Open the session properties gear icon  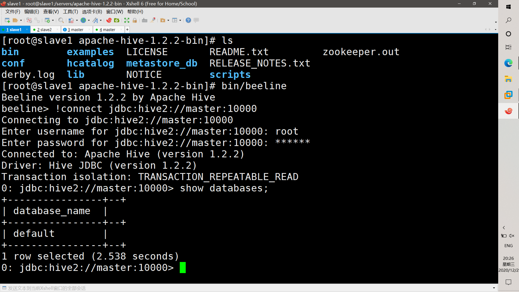48,20
